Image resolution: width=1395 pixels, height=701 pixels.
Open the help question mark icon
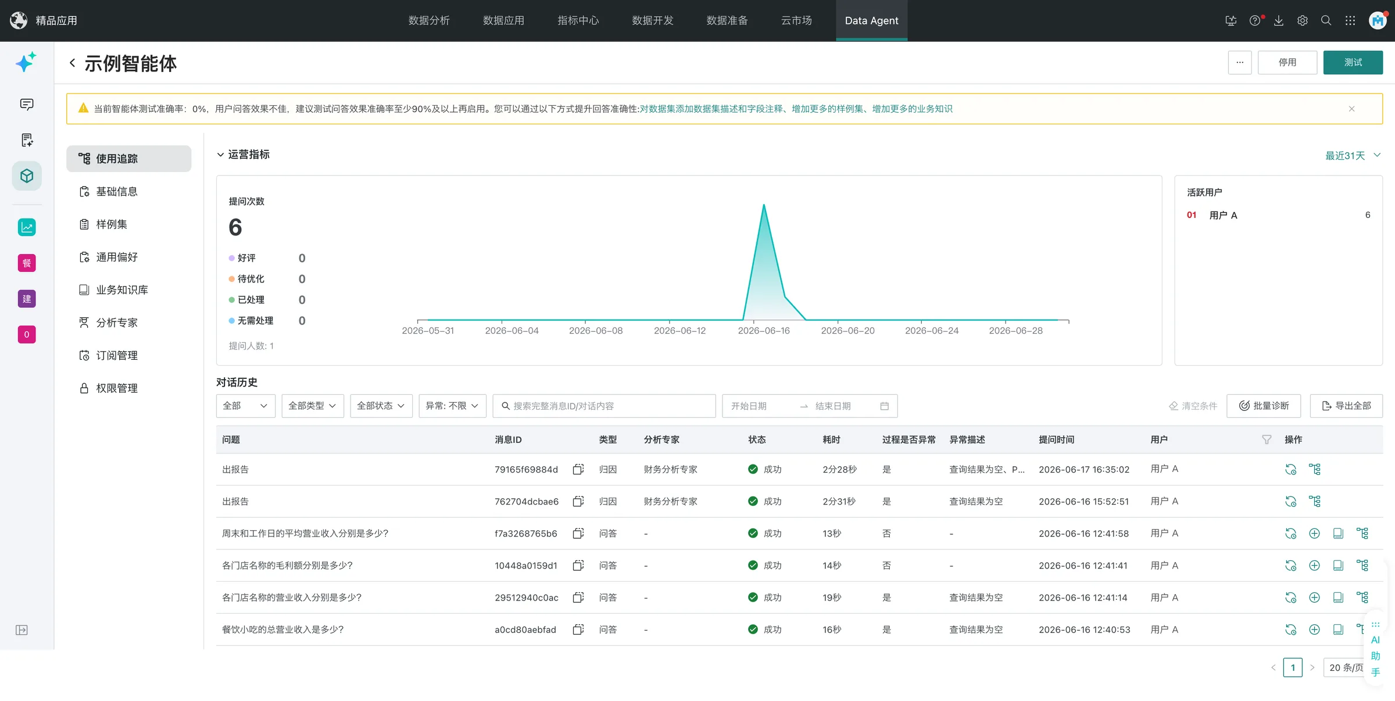click(x=1255, y=21)
